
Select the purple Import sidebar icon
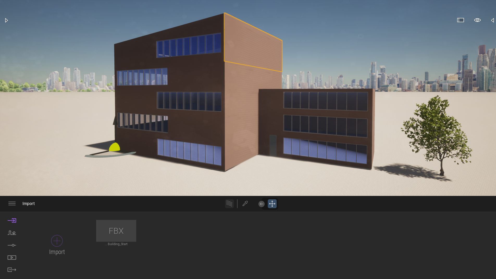12,221
